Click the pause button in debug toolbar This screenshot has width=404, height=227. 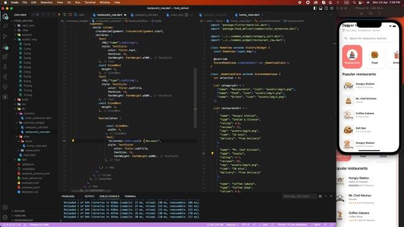(37, 15)
